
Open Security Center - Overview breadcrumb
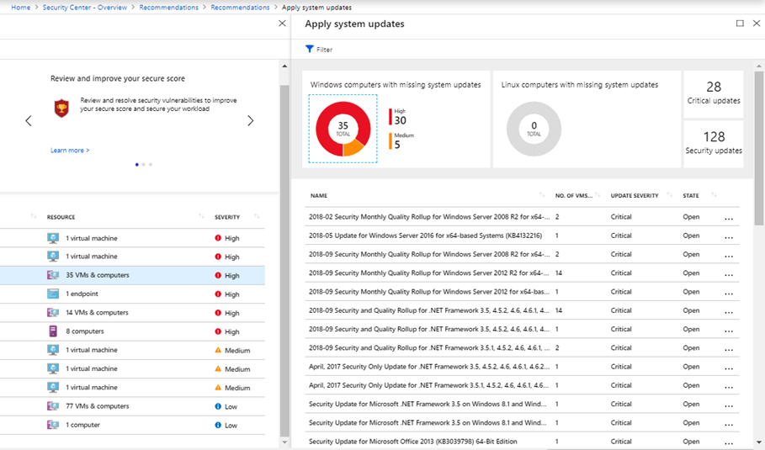pos(84,8)
